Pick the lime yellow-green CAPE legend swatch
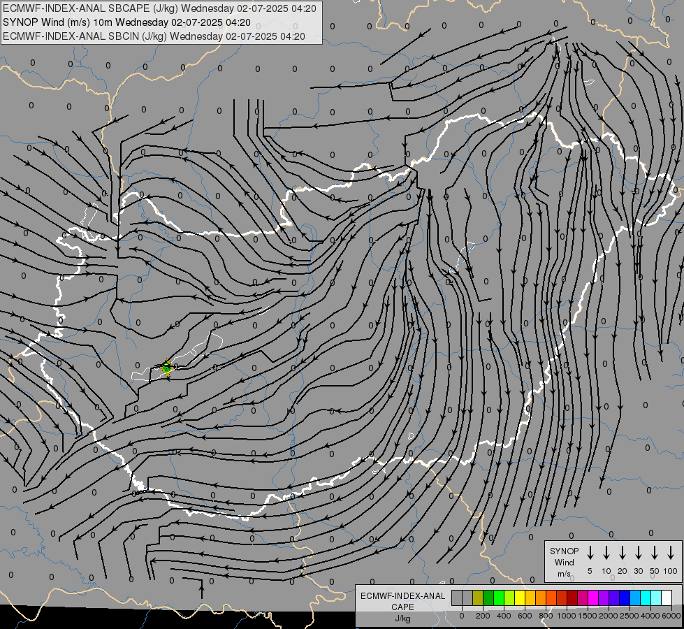 pyautogui.click(x=509, y=598)
